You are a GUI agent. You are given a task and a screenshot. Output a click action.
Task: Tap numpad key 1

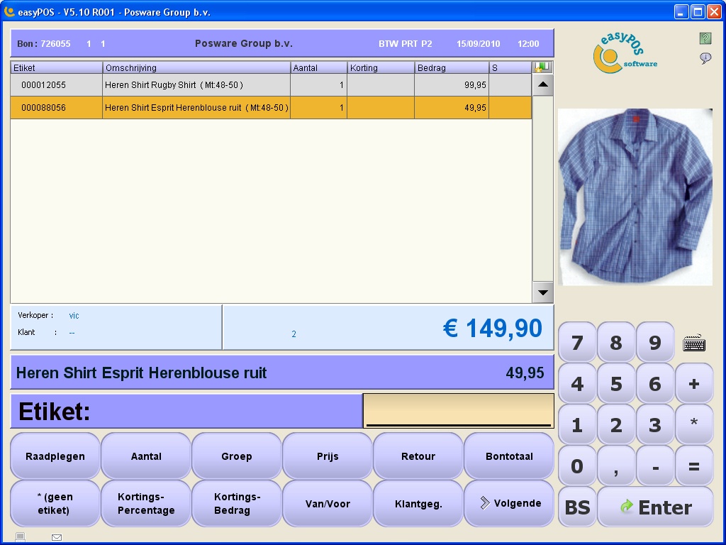point(577,424)
